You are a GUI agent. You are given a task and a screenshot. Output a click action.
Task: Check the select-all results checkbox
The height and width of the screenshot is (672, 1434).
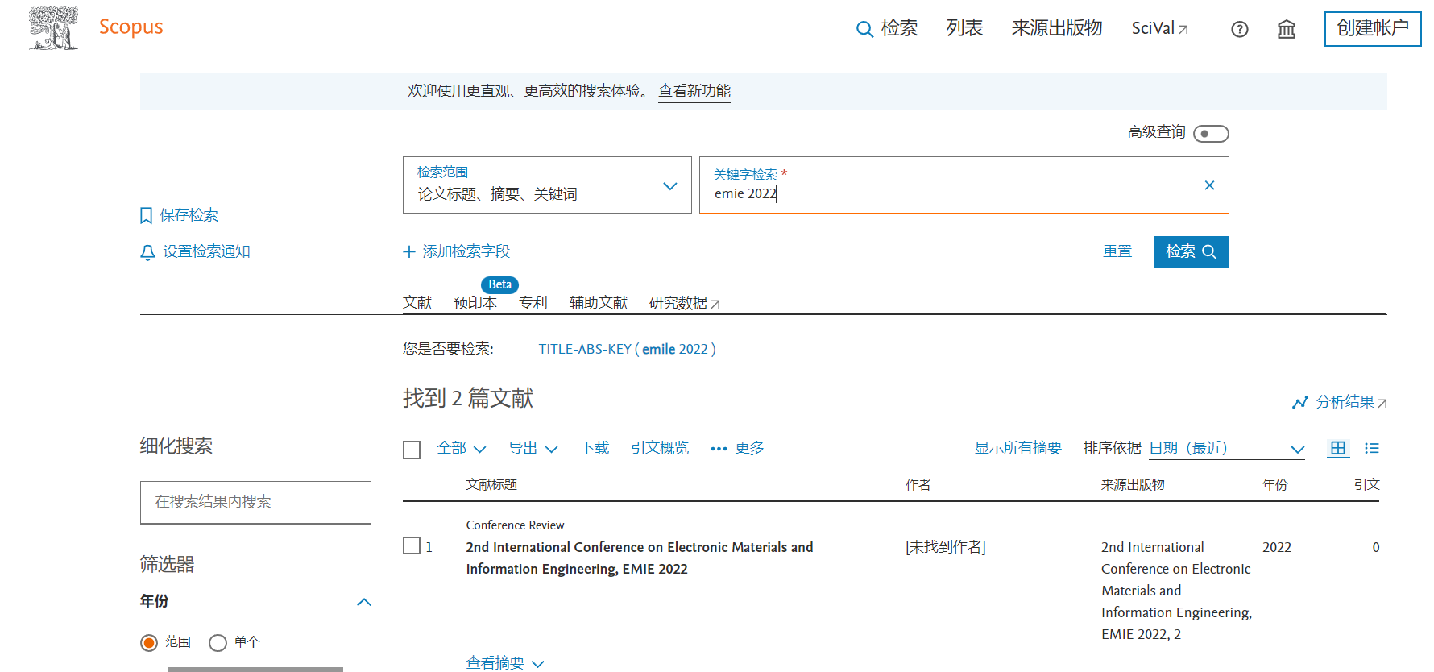412,450
